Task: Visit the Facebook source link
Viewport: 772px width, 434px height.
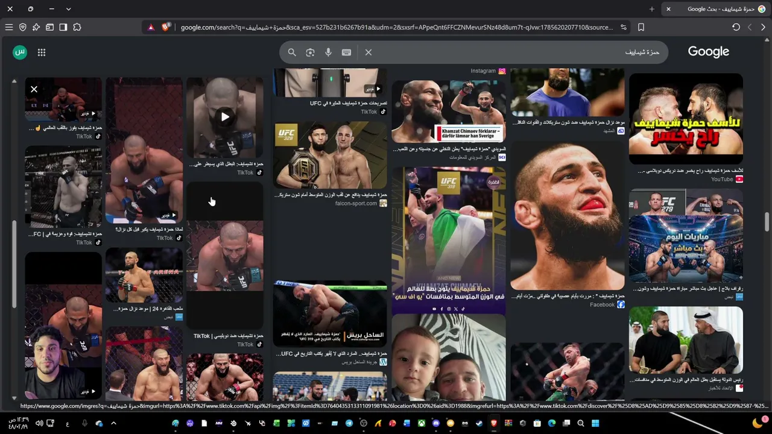Action: (x=607, y=305)
